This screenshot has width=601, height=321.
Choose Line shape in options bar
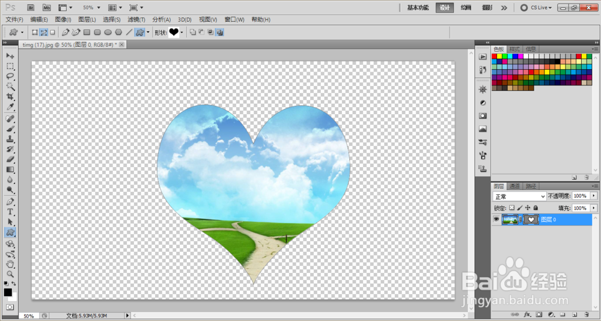[129, 32]
